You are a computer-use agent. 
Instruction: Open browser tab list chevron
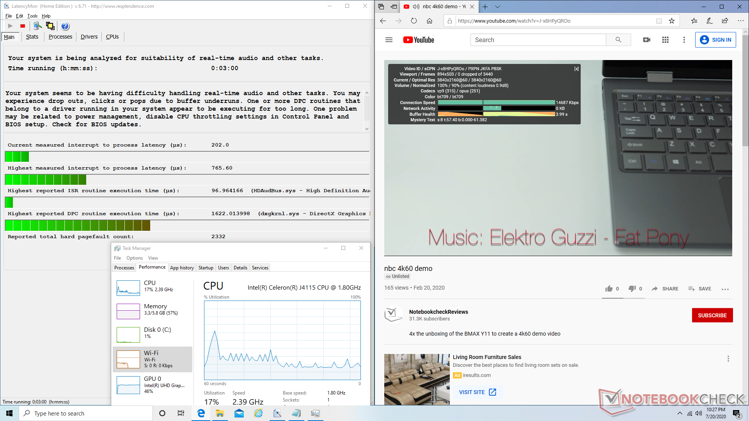coord(497,7)
